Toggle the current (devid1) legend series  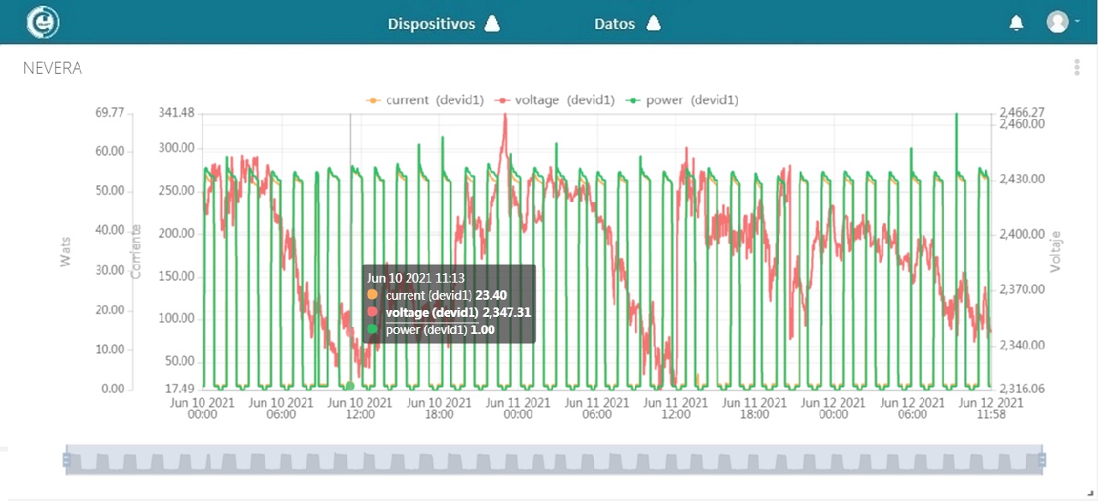tap(425, 100)
